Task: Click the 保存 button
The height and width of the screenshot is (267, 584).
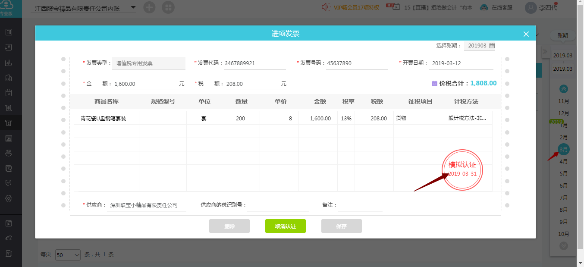Action: [x=342, y=226]
